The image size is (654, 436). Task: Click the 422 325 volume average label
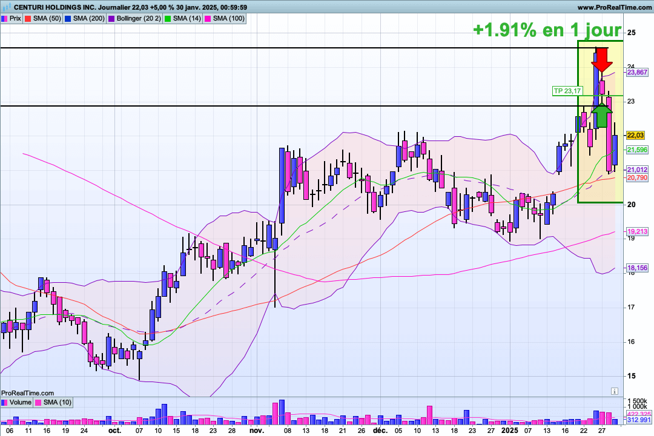coord(639,414)
